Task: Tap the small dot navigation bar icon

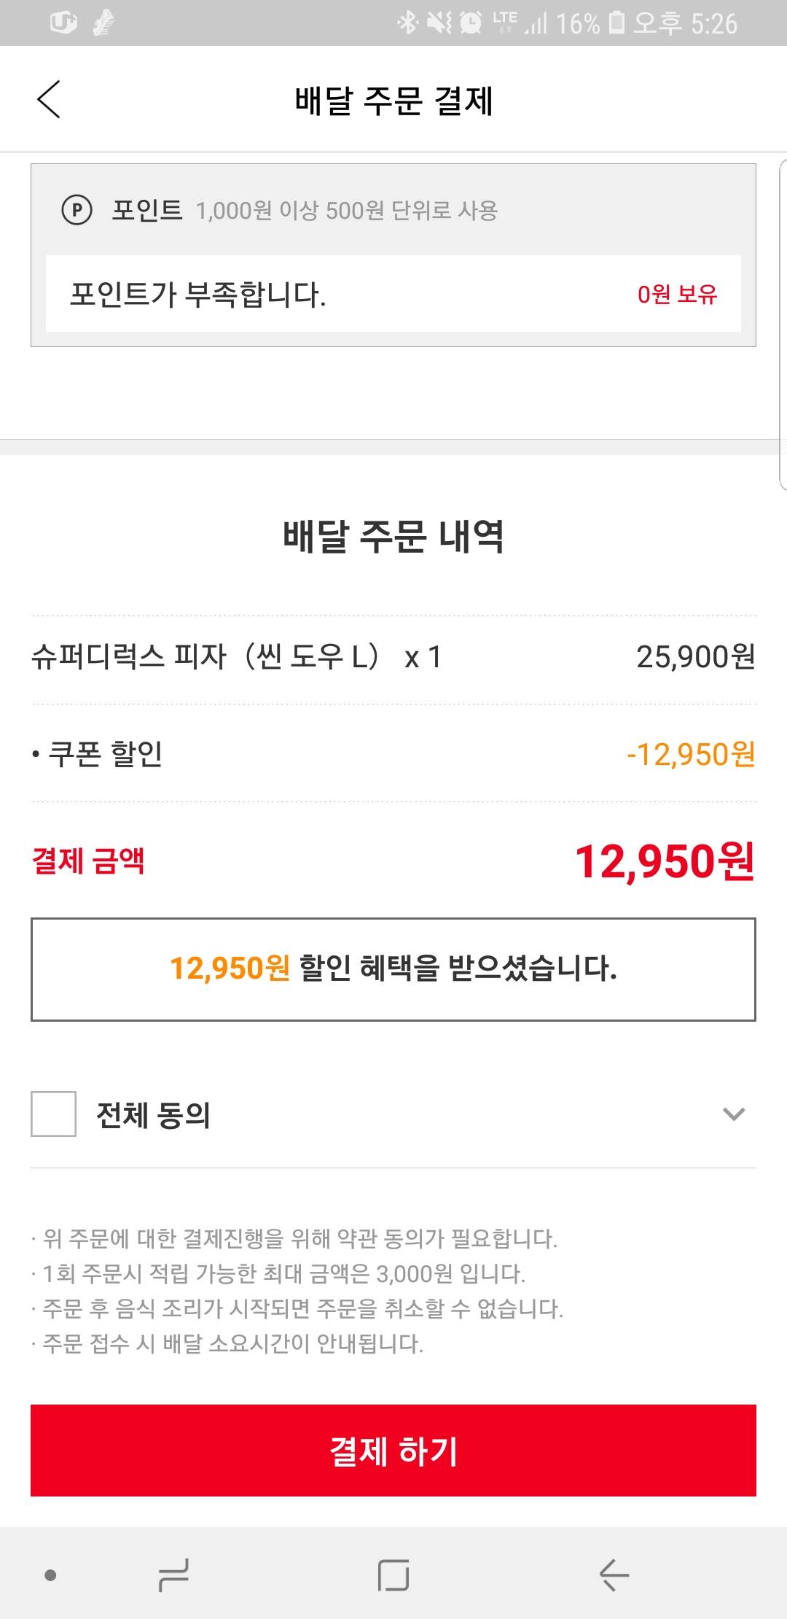Action: coord(50,1575)
